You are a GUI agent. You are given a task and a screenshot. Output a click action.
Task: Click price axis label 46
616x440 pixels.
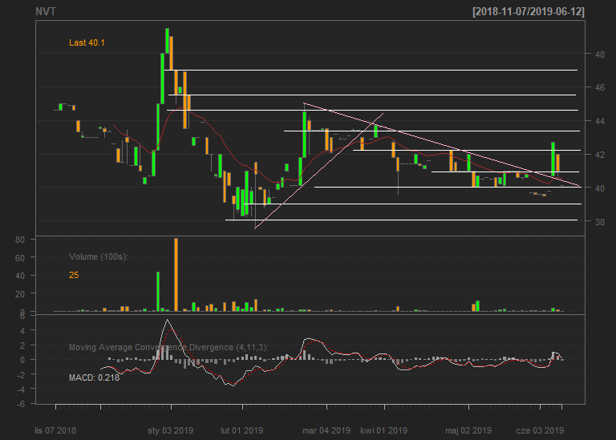(599, 87)
